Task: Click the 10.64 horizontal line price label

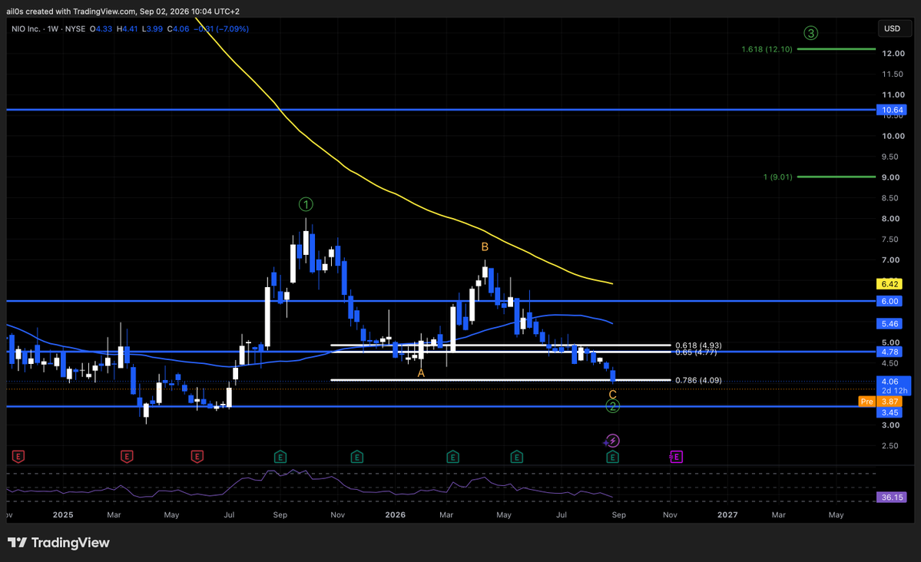Action: 892,110
